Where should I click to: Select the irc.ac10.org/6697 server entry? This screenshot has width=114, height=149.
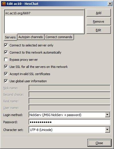(x=44, y=13)
